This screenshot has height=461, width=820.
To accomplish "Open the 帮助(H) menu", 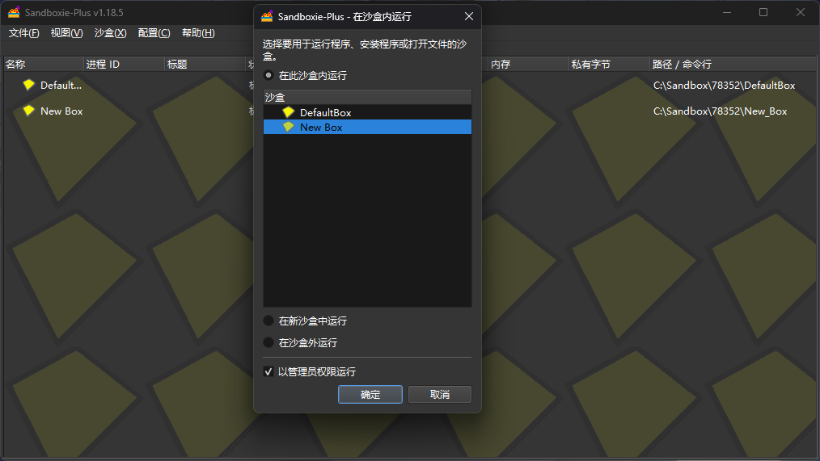I will pyautogui.click(x=198, y=33).
